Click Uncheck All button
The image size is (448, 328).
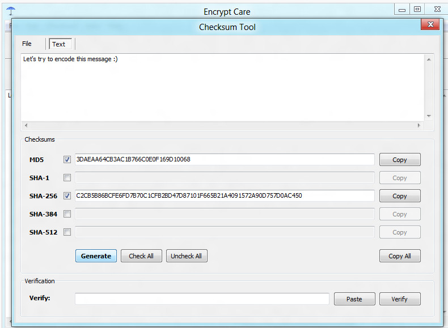point(187,256)
